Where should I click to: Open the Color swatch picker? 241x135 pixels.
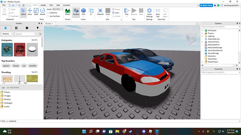click(x=108, y=12)
